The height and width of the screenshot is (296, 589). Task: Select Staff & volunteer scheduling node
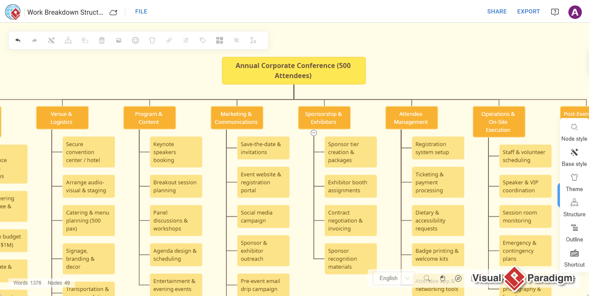click(525, 156)
